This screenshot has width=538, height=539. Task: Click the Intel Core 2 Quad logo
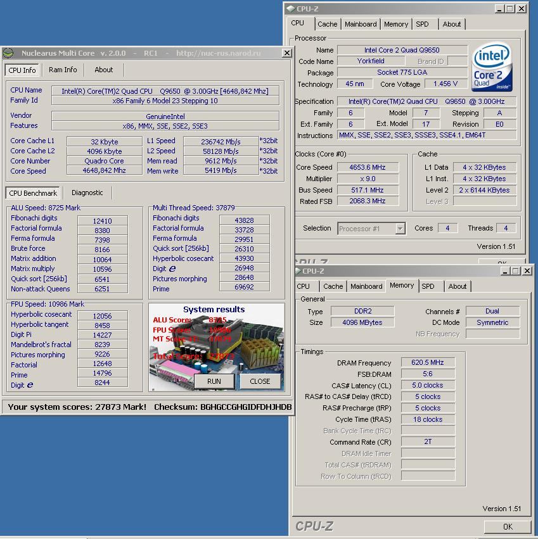point(492,67)
